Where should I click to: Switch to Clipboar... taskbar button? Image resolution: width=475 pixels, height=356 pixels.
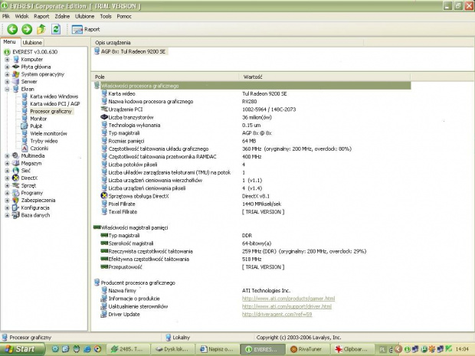pos(352,349)
